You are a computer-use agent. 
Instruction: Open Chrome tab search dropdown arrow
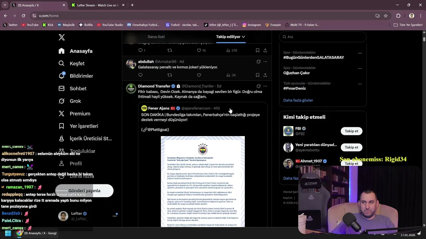click(5, 5)
